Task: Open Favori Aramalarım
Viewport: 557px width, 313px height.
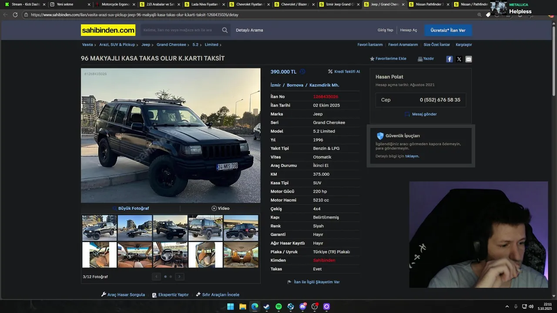Action: pos(403,45)
